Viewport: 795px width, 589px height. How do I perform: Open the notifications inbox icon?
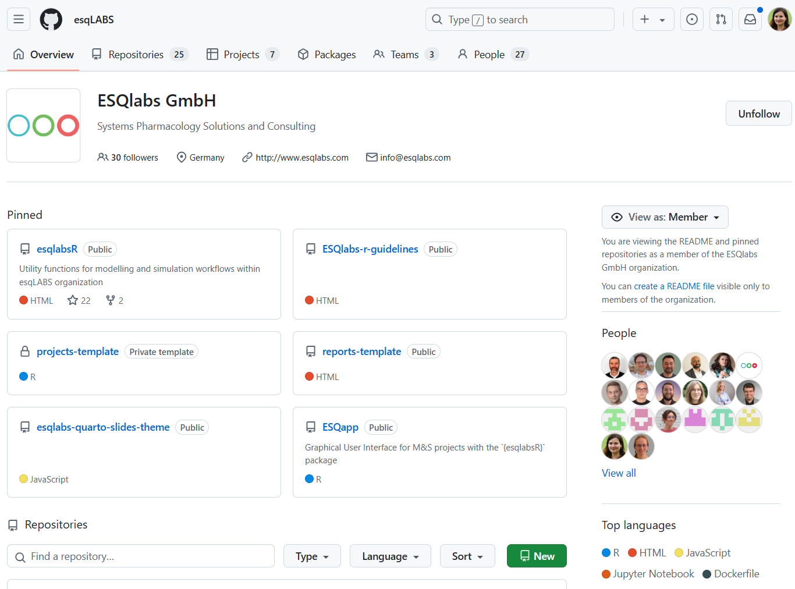750,19
